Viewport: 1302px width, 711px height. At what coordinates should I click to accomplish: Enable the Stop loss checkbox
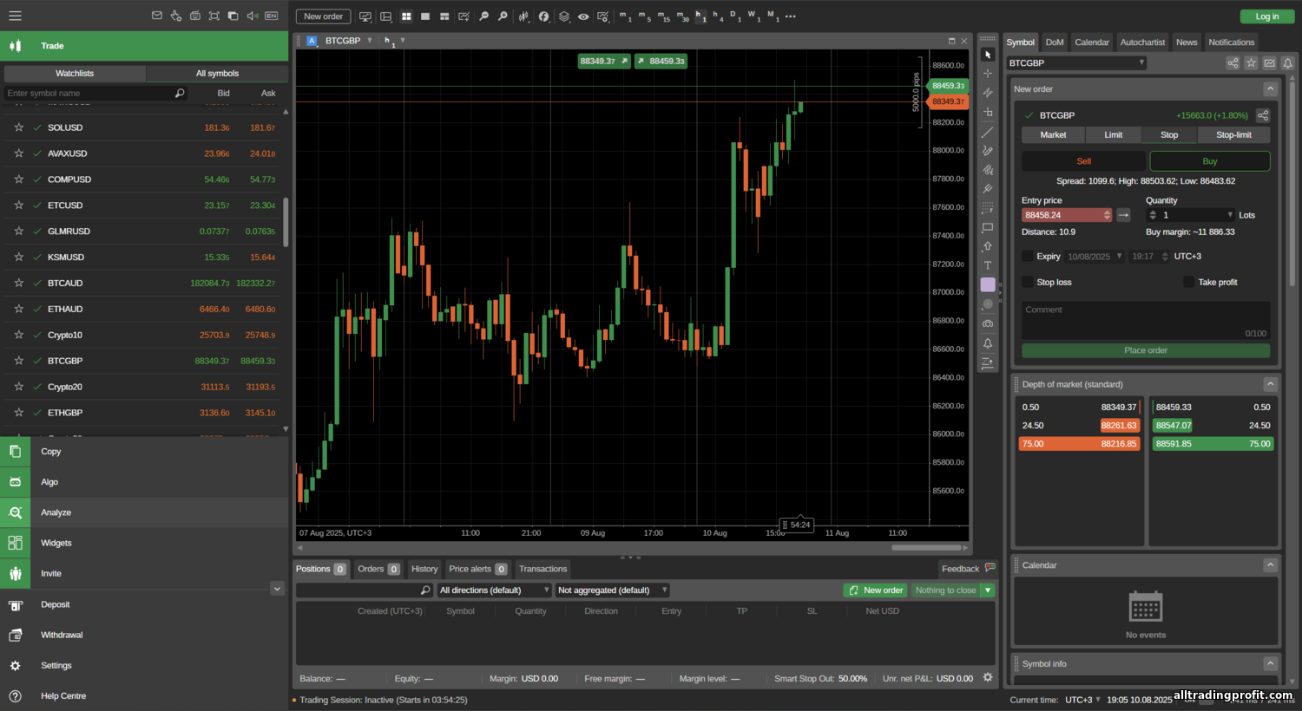tap(1028, 282)
